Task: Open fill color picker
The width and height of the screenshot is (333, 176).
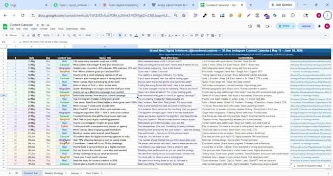Action: coord(143,35)
